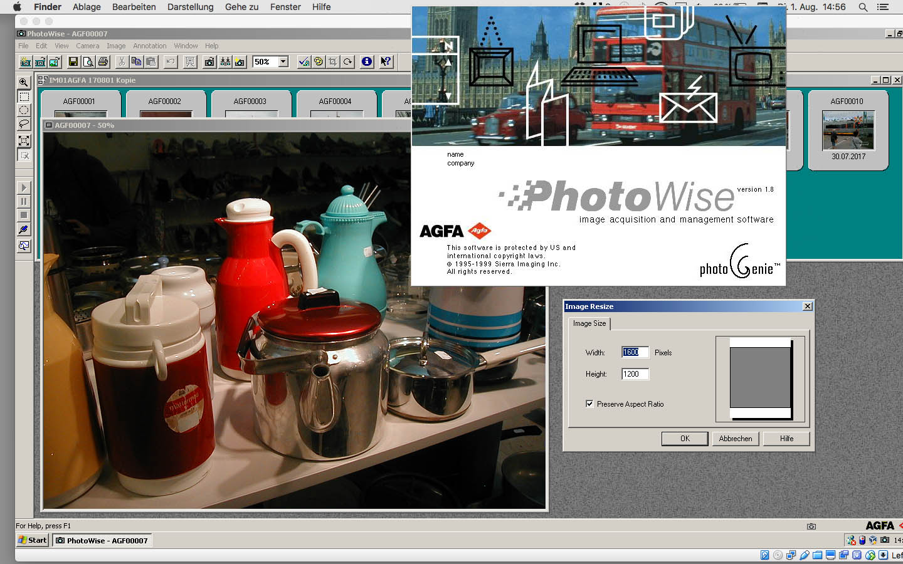Click the Hilfe button in dialog
The image size is (903, 564).
[x=786, y=439]
